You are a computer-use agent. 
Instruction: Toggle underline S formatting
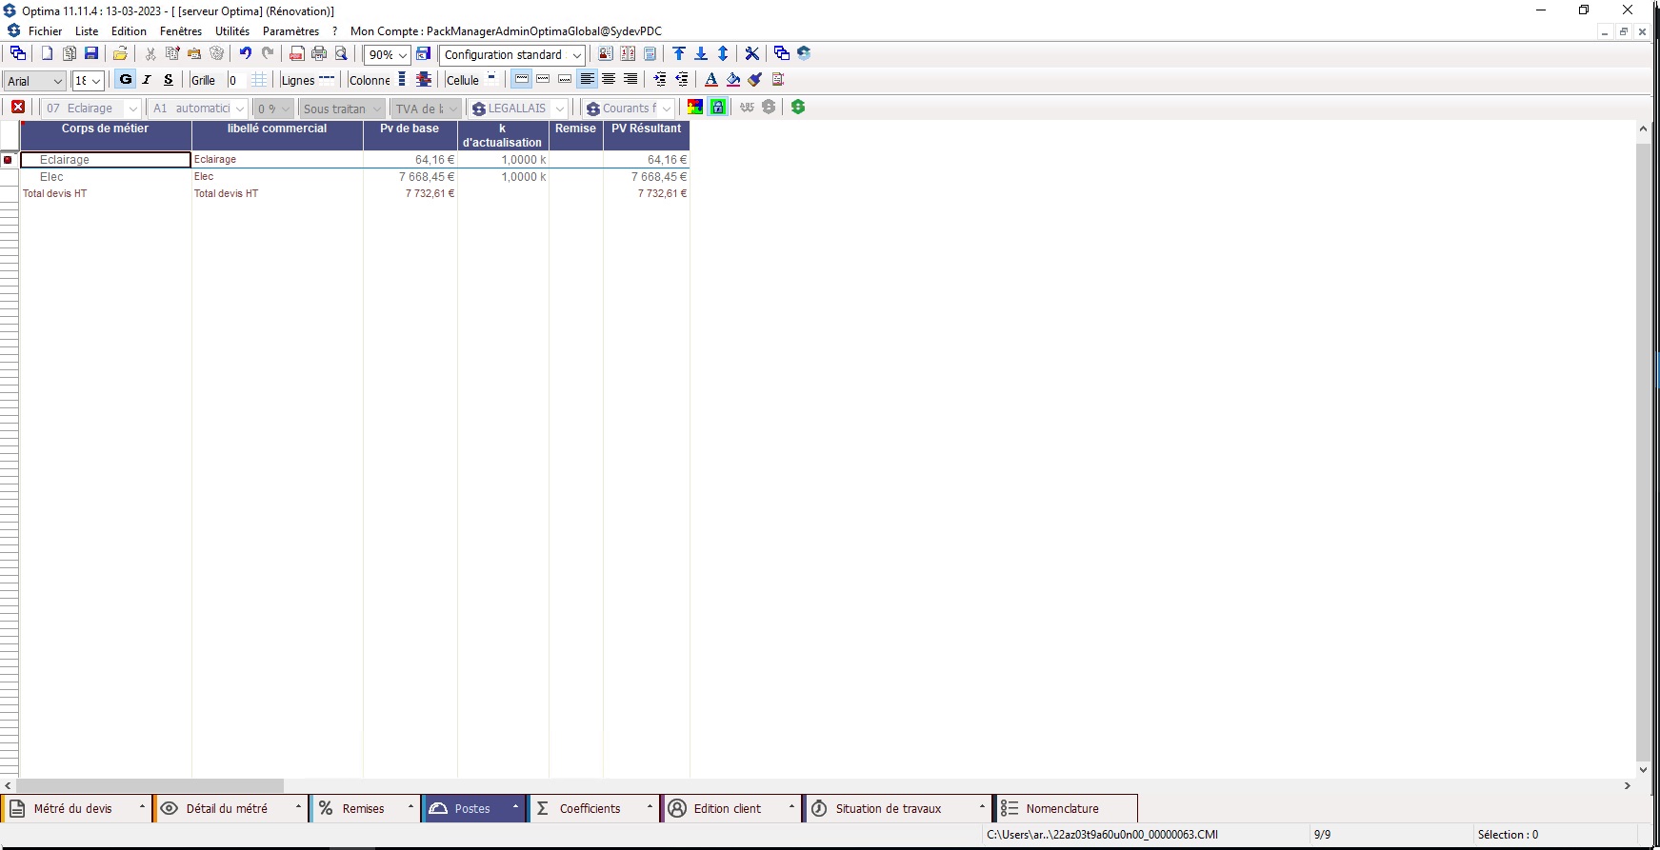coord(169,80)
